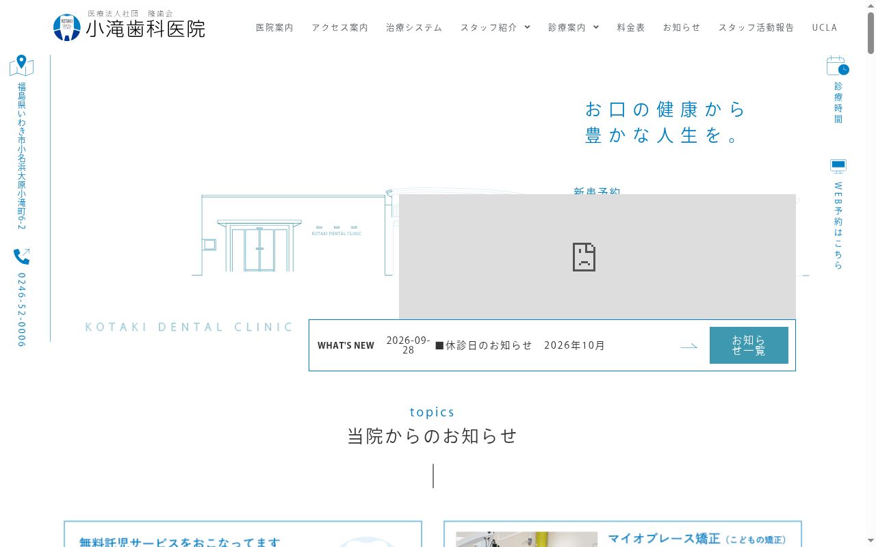Open the 医院案内 menu item
The image size is (876, 547).
[x=274, y=27]
